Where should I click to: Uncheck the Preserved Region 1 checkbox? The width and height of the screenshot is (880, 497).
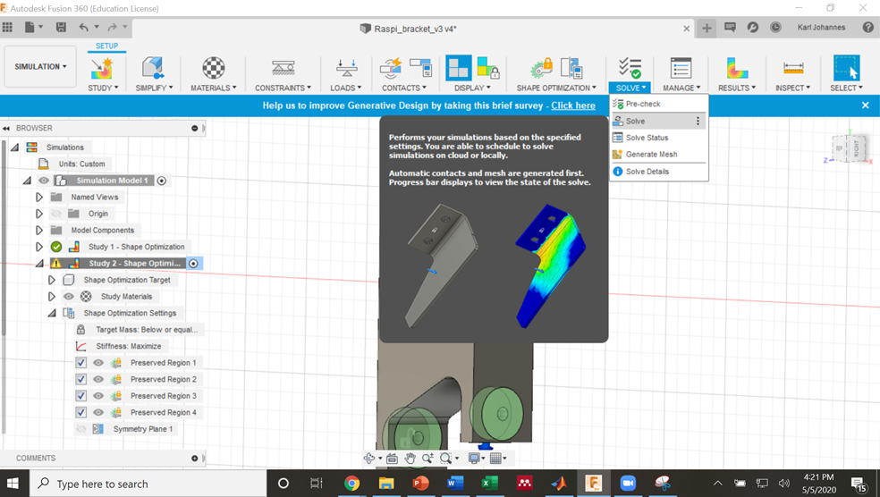click(x=80, y=363)
